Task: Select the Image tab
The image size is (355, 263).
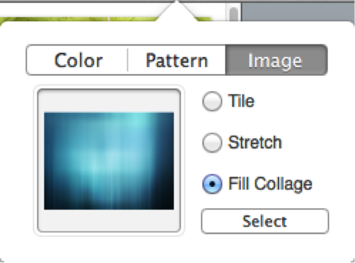Action: pos(276,60)
